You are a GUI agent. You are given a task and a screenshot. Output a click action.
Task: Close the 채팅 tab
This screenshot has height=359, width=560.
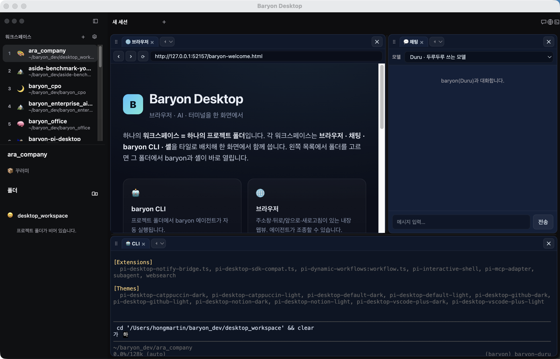tap(422, 42)
